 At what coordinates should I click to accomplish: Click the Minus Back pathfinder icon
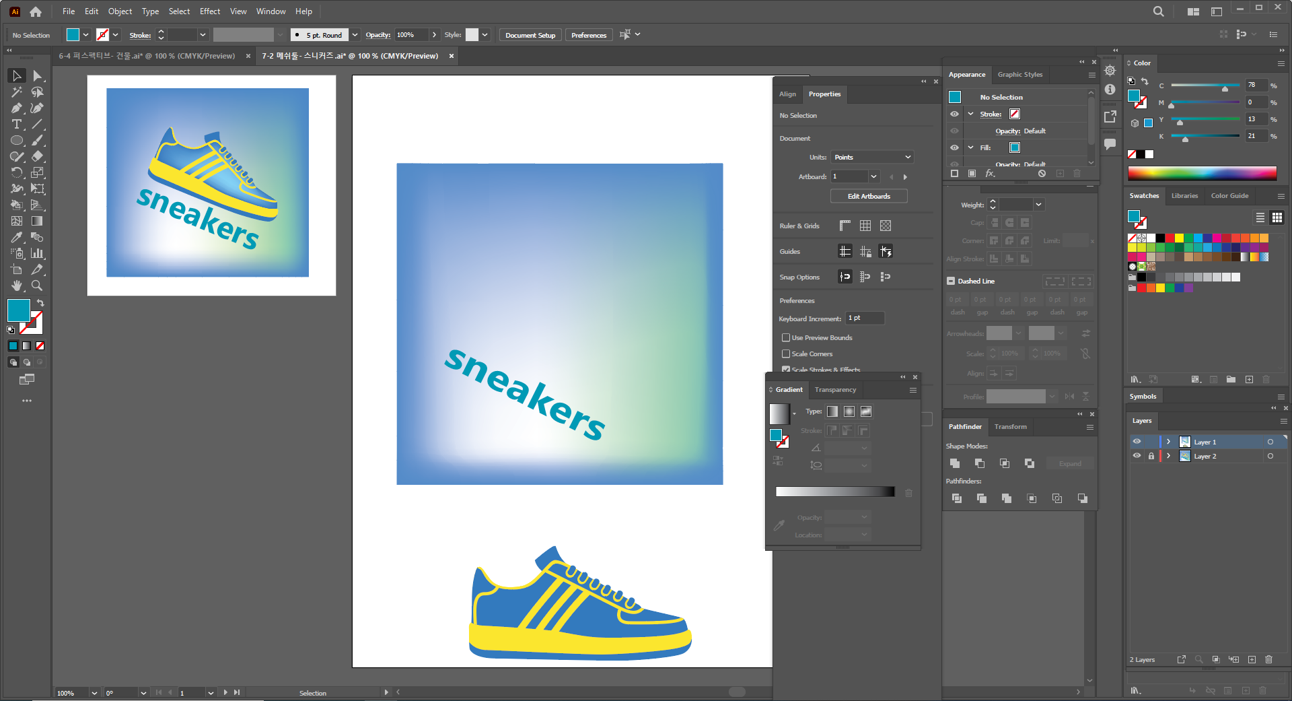[x=1082, y=498]
